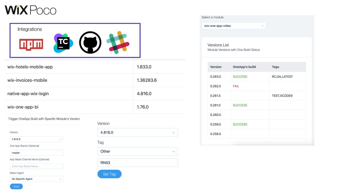The image size is (345, 194).
Task: Click version 0.259.0 in Versions List
Action: coord(215,124)
